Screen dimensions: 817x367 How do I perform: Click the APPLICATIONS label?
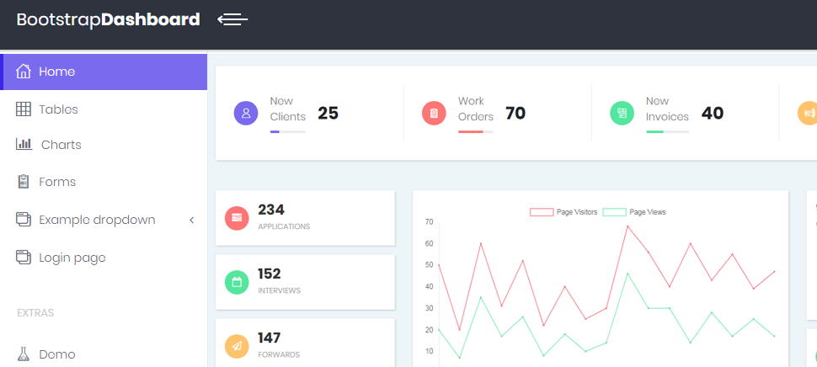click(284, 226)
